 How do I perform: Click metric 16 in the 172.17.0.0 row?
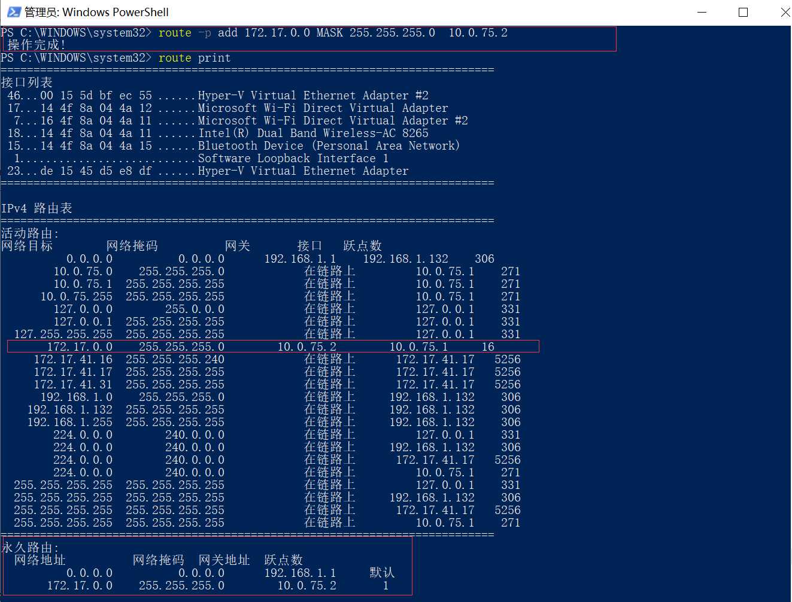488,347
